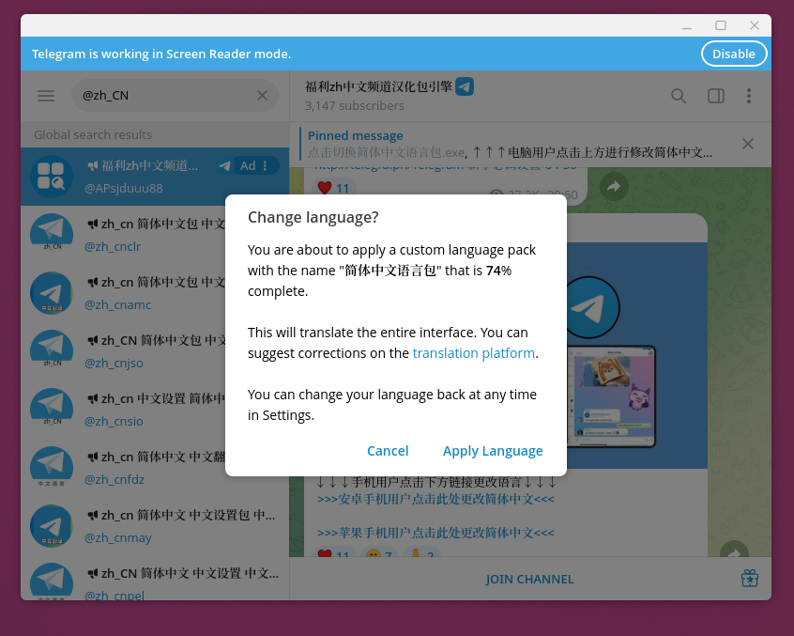Viewport: 794px width, 636px height.
Task: Click the sponsored channel's grid avatar icon
Action: 52,177
